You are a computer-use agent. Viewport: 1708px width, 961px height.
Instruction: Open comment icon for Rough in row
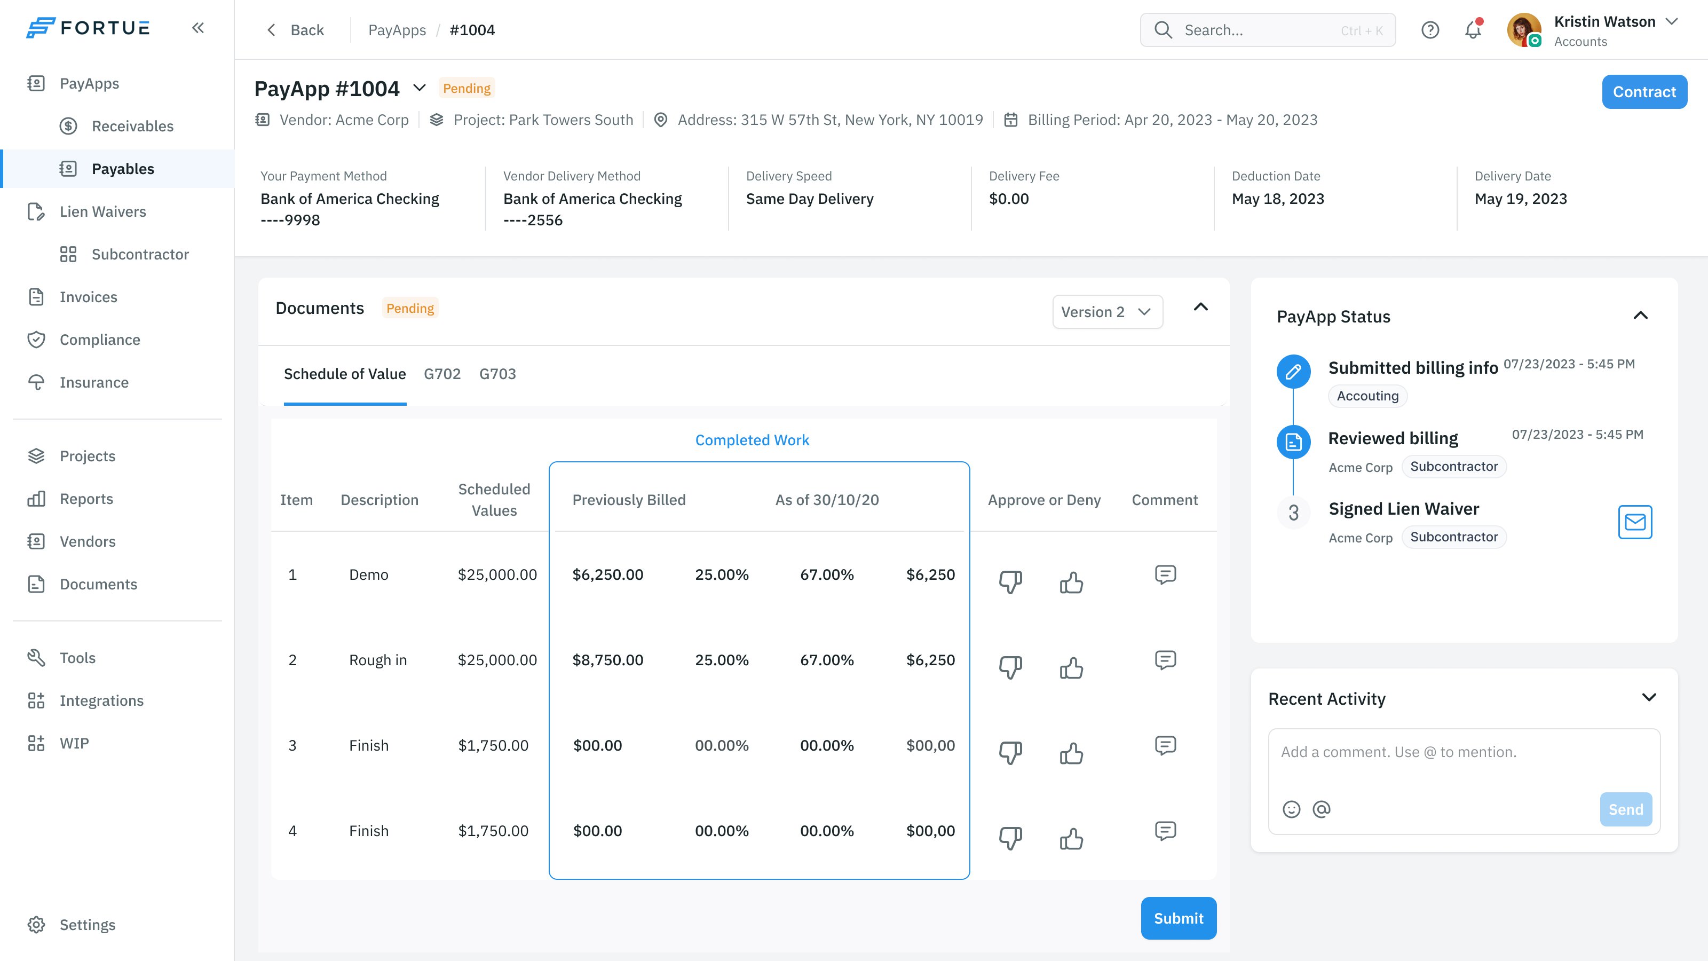point(1165,660)
